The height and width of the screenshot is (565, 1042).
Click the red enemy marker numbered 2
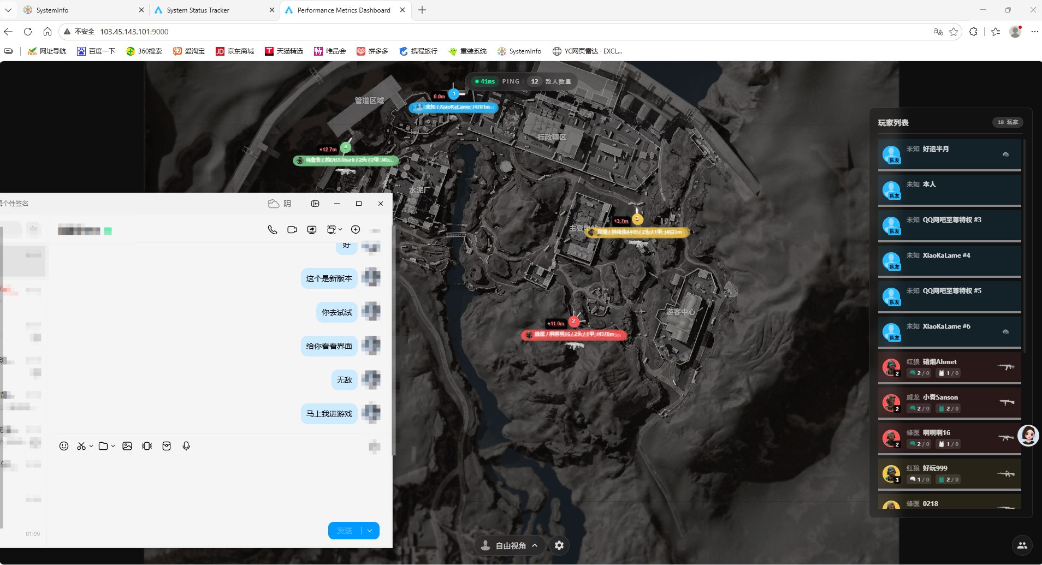(x=573, y=322)
